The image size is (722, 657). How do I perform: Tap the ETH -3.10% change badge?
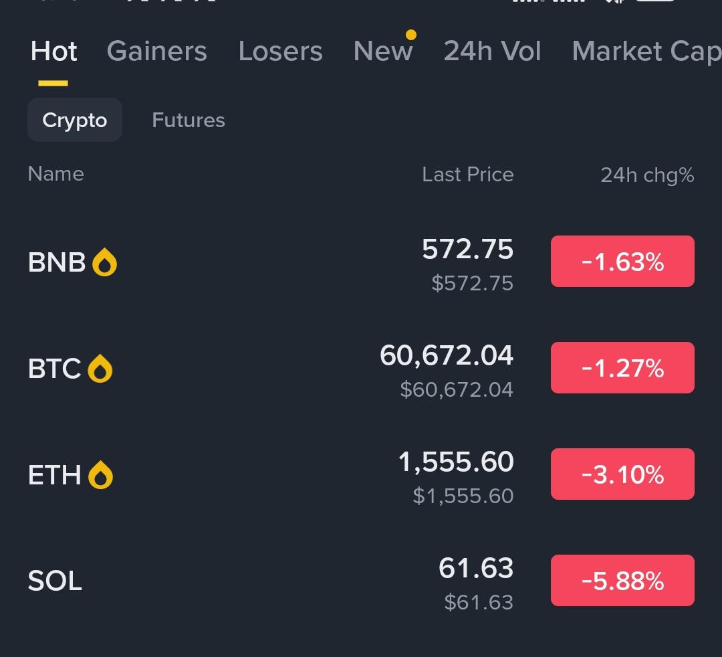click(622, 474)
